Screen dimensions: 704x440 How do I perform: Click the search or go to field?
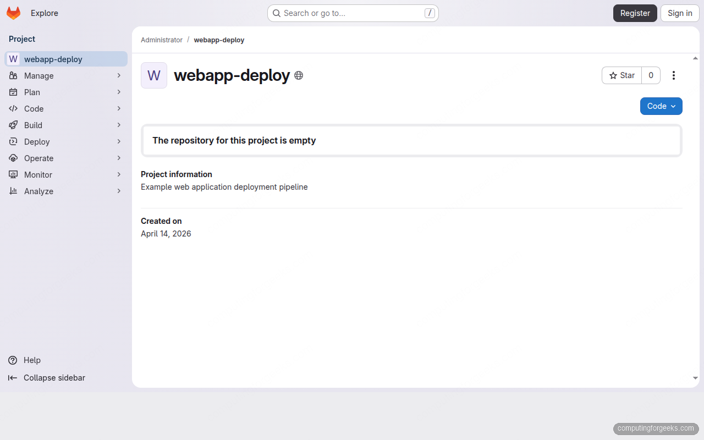pos(353,13)
